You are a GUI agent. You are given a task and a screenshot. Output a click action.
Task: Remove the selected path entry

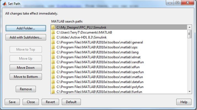click(26, 89)
